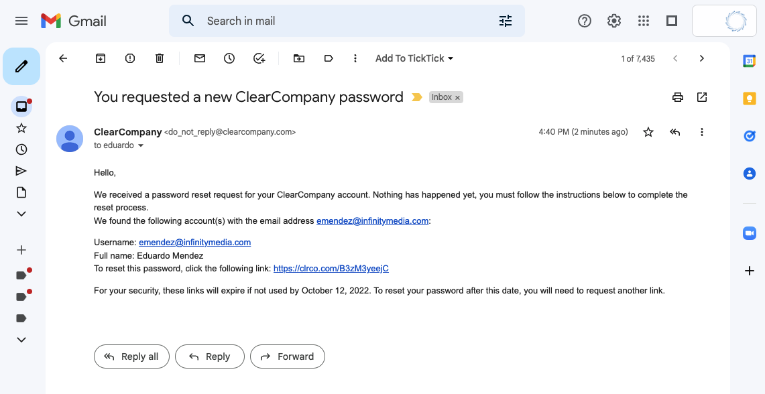Open the message's three-dot more options menu
The image size is (765, 394).
pos(701,132)
